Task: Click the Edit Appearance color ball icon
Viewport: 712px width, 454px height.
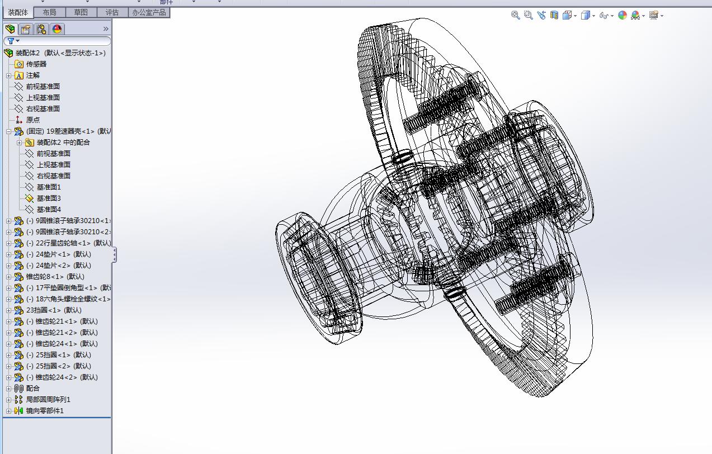Action: point(623,16)
